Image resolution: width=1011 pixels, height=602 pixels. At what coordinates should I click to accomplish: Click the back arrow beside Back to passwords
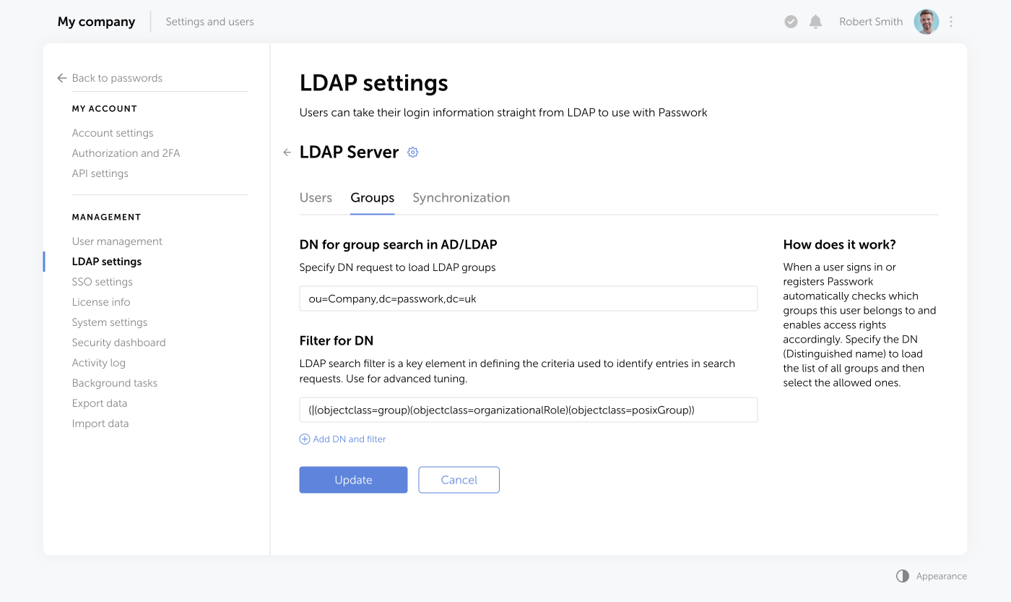click(61, 77)
